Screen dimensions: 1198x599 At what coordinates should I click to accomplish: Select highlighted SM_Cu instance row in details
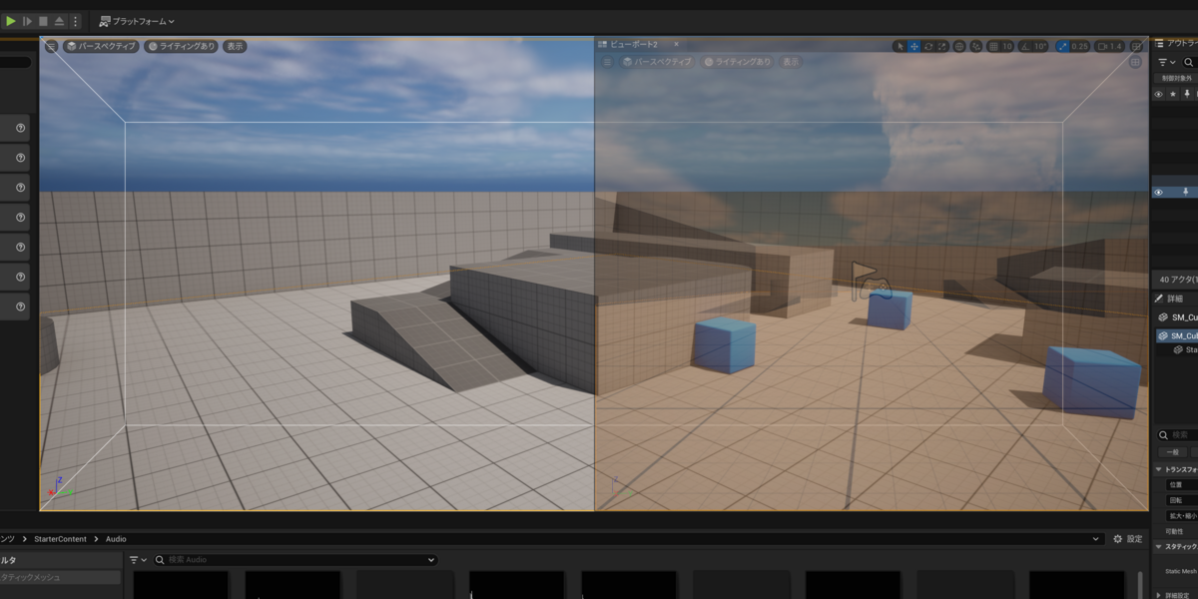[1178, 335]
